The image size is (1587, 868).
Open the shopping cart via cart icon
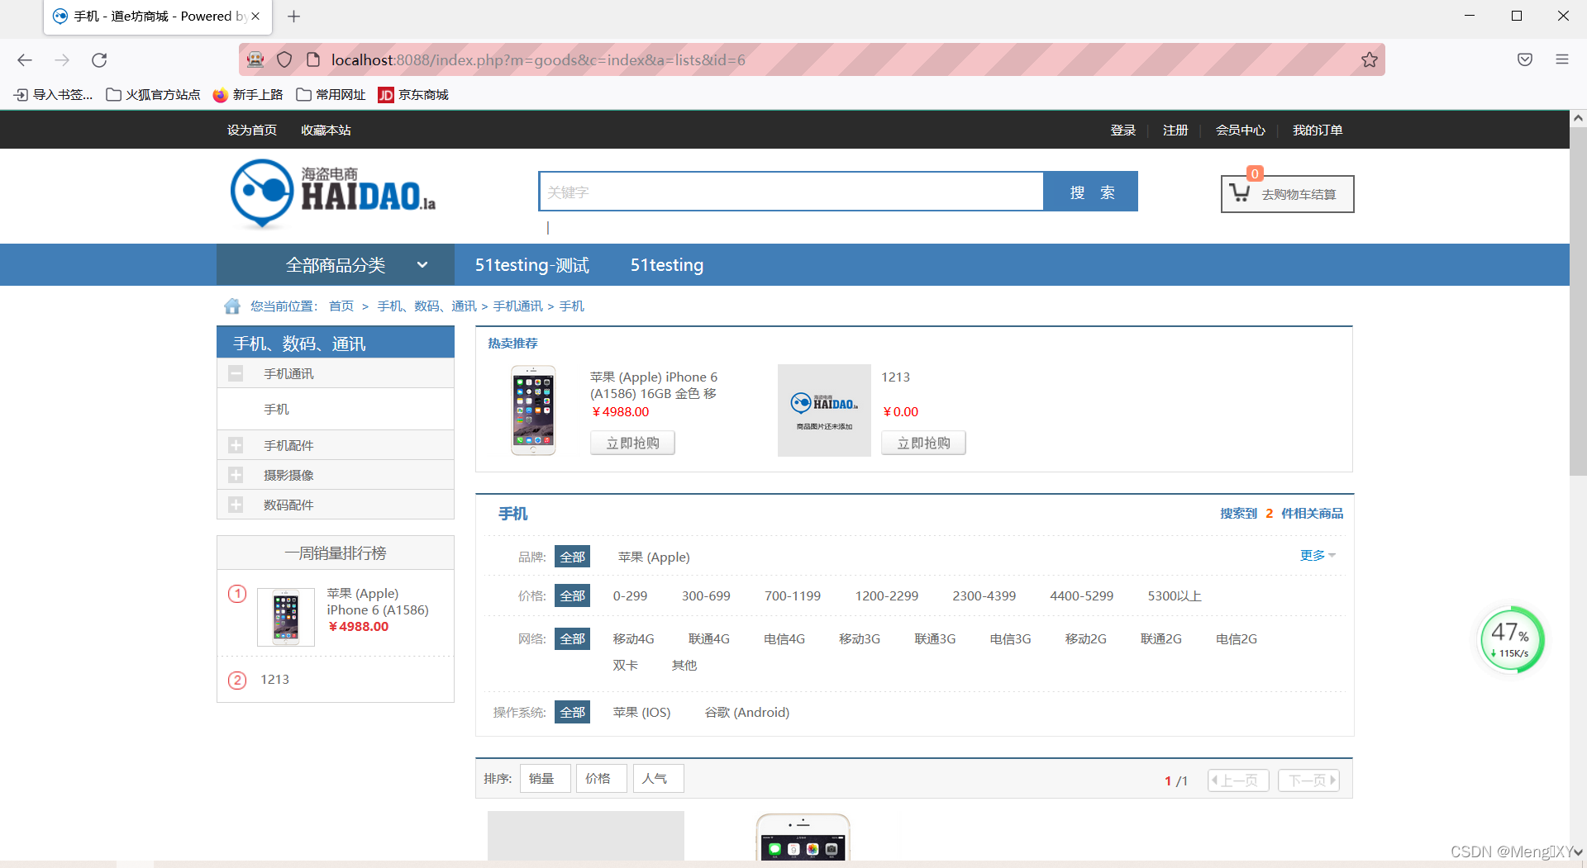tap(1239, 194)
